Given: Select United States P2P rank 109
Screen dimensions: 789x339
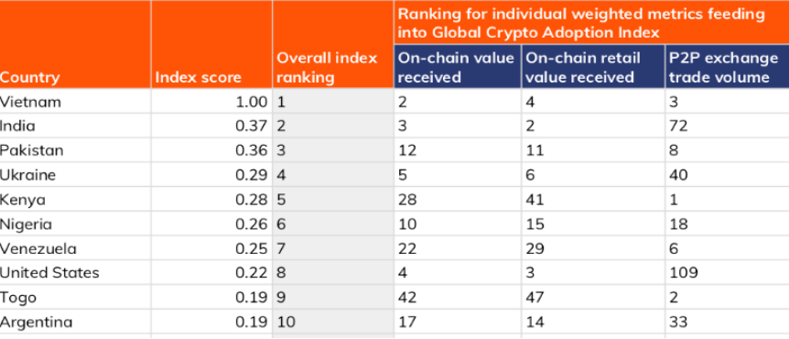Looking at the screenshot, I should point(728,272).
